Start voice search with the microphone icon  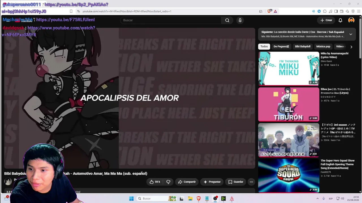[240, 20]
